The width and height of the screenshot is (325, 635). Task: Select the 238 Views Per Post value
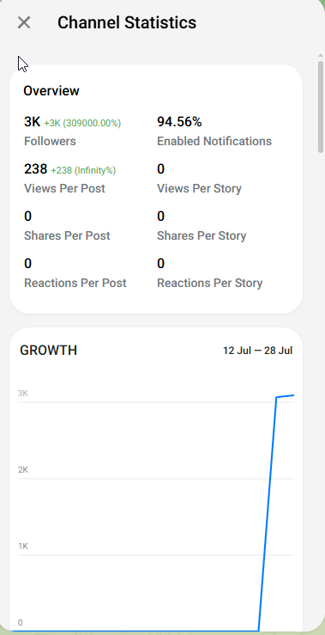click(35, 169)
